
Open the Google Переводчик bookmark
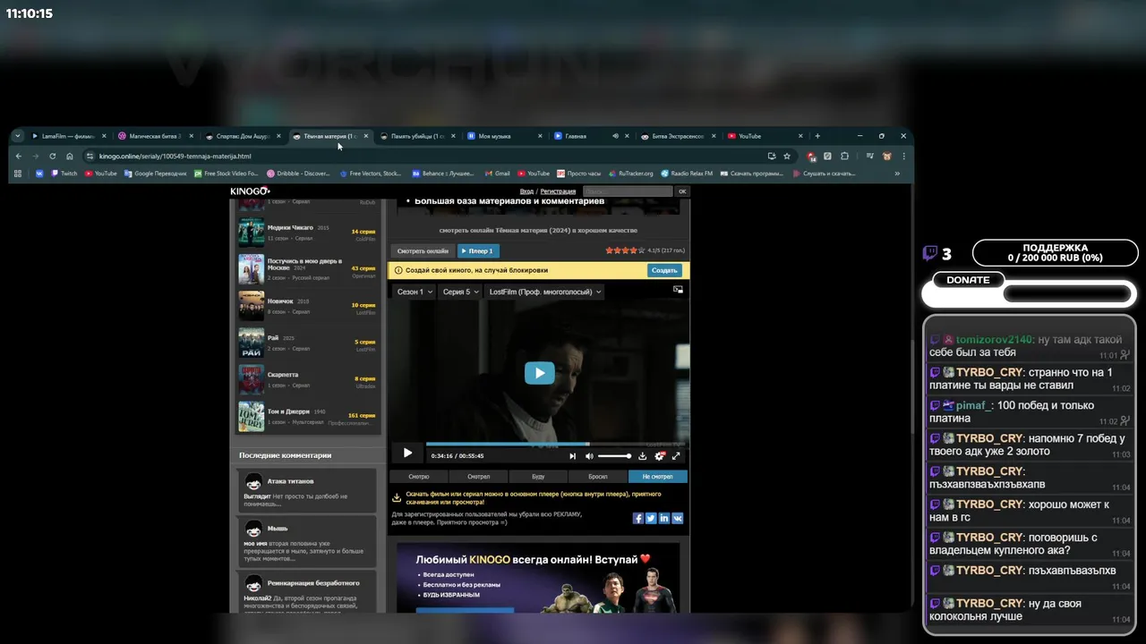click(x=155, y=174)
